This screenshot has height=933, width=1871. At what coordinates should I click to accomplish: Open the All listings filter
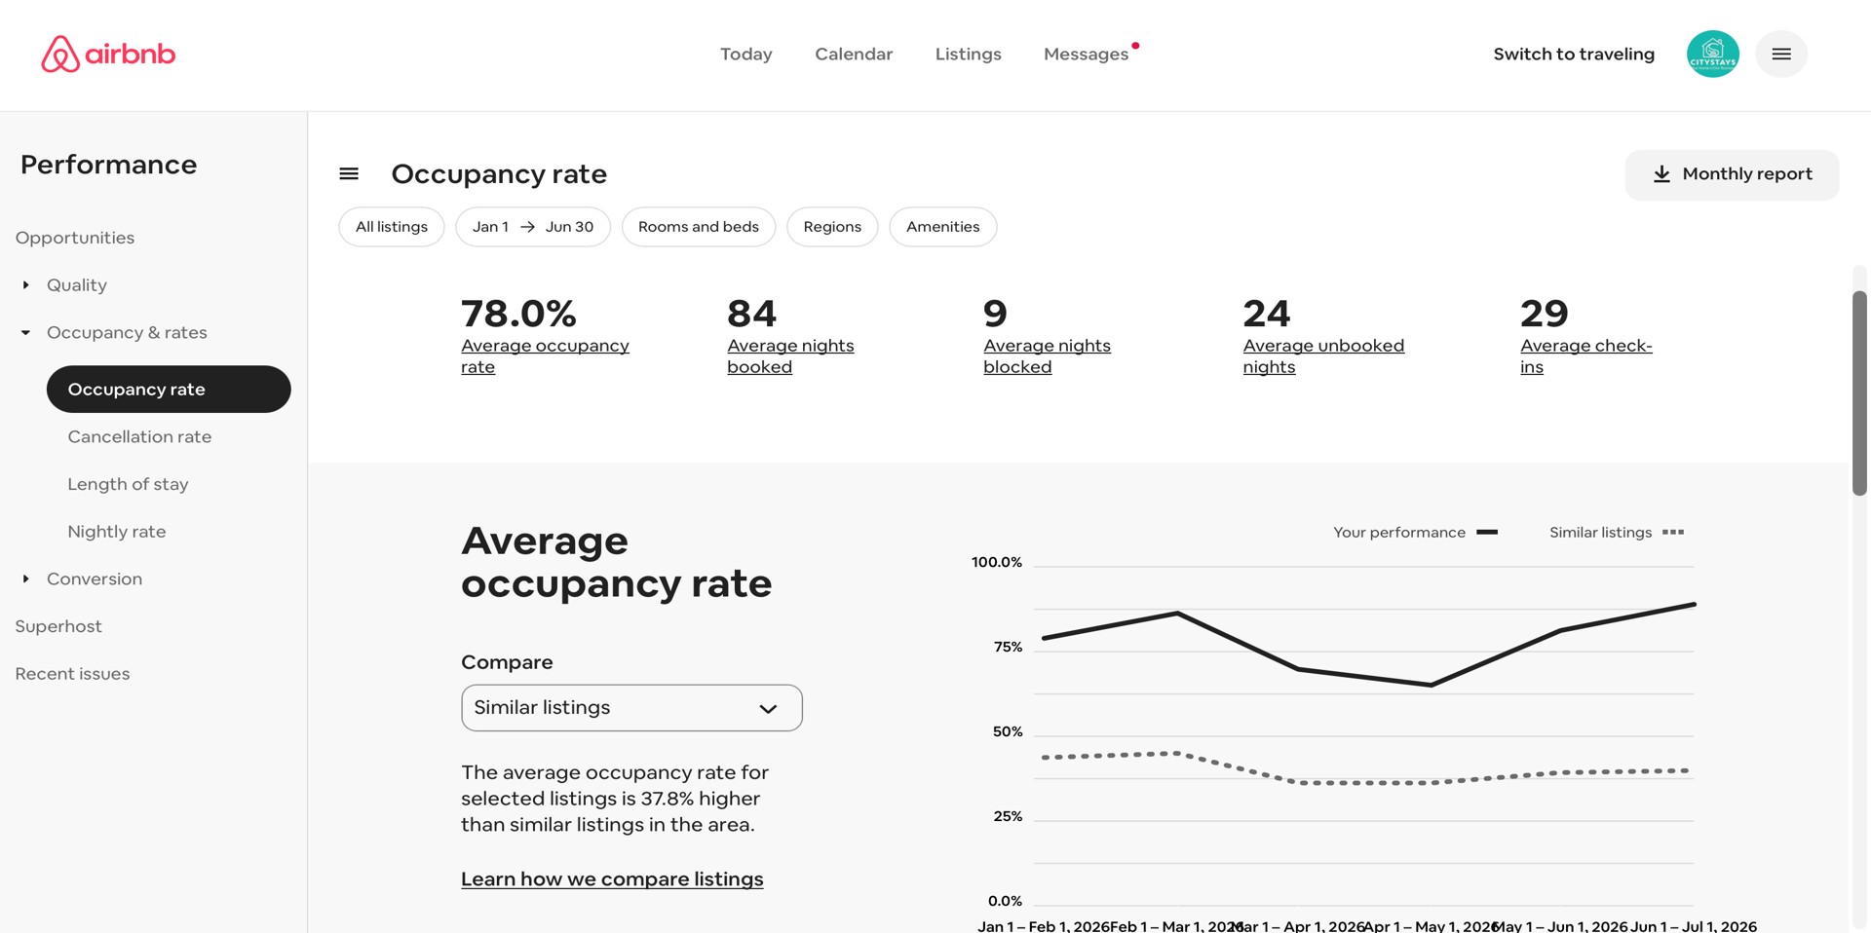(x=392, y=227)
